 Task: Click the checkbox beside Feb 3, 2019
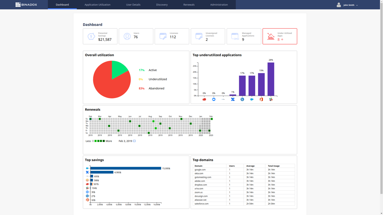click(x=134, y=141)
